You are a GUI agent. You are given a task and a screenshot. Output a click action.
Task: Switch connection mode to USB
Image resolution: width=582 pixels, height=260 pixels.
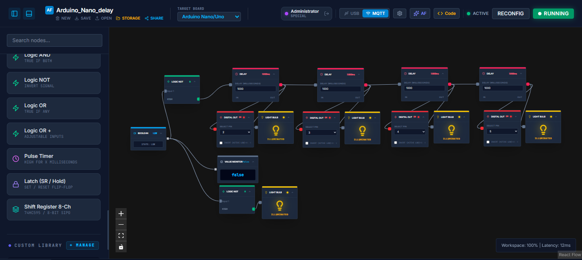click(x=352, y=14)
